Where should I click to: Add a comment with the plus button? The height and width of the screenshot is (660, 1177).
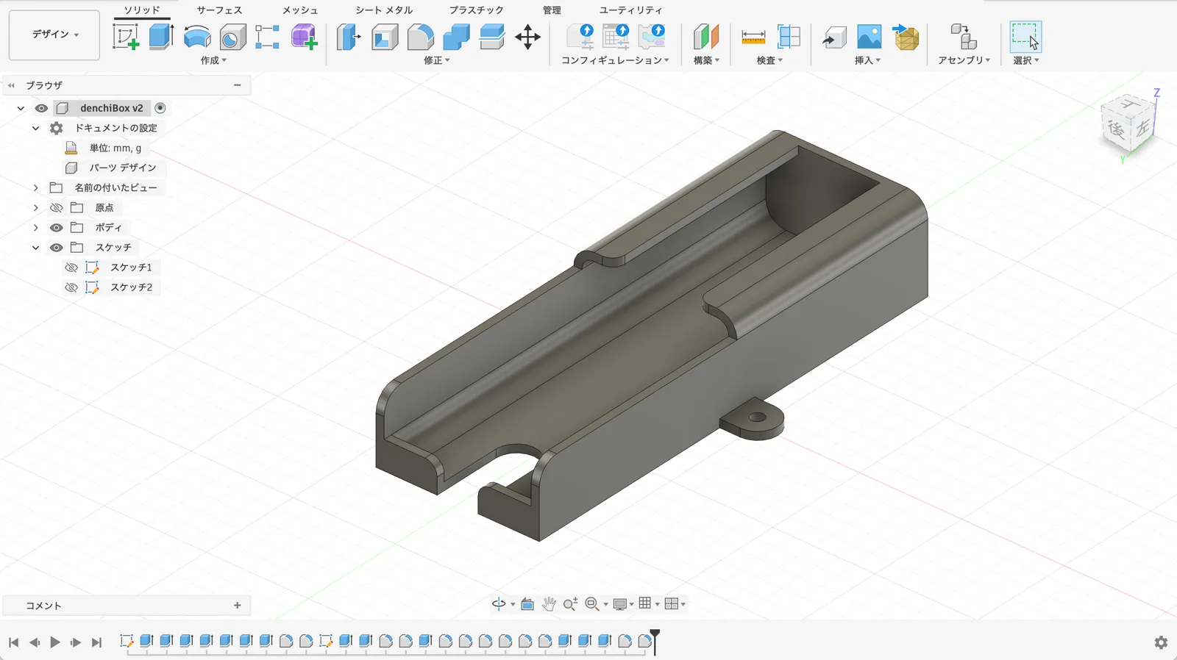coord(237,606)
